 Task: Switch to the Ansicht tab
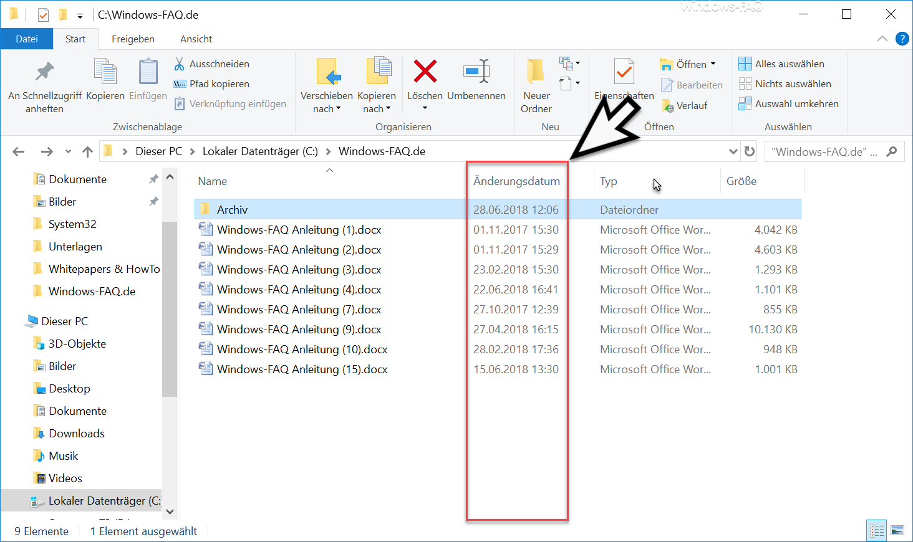coord(196,39)
